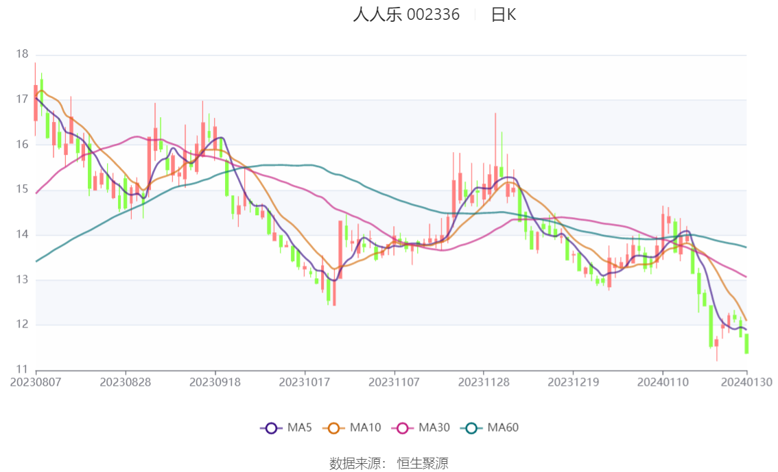Click the y-axis value 13
Viewport: 778px width, 472px height.
pos(22,280)
